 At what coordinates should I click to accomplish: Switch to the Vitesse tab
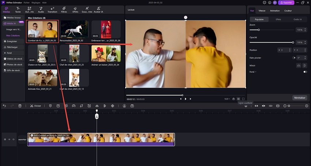coord(262,11)
